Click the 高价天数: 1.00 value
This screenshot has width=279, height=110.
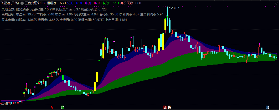click(x=131, y=3)
